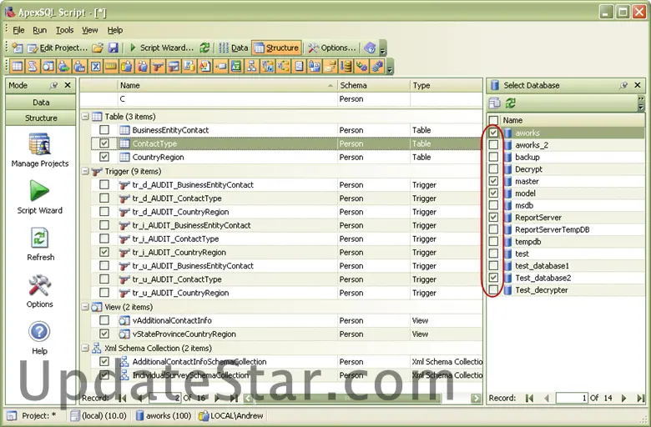Go to first record in database navigator
The width and height of the screenshot is (651, 427).
pos(529,398)
